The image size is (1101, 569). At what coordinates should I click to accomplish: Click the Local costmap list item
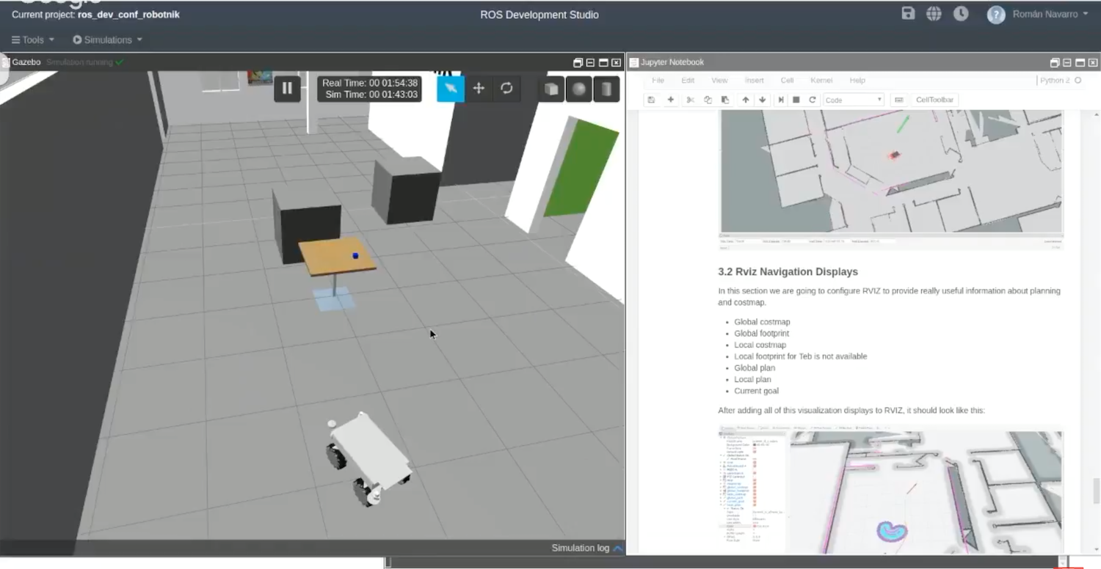pyautogui.click(x=760, y=345)
